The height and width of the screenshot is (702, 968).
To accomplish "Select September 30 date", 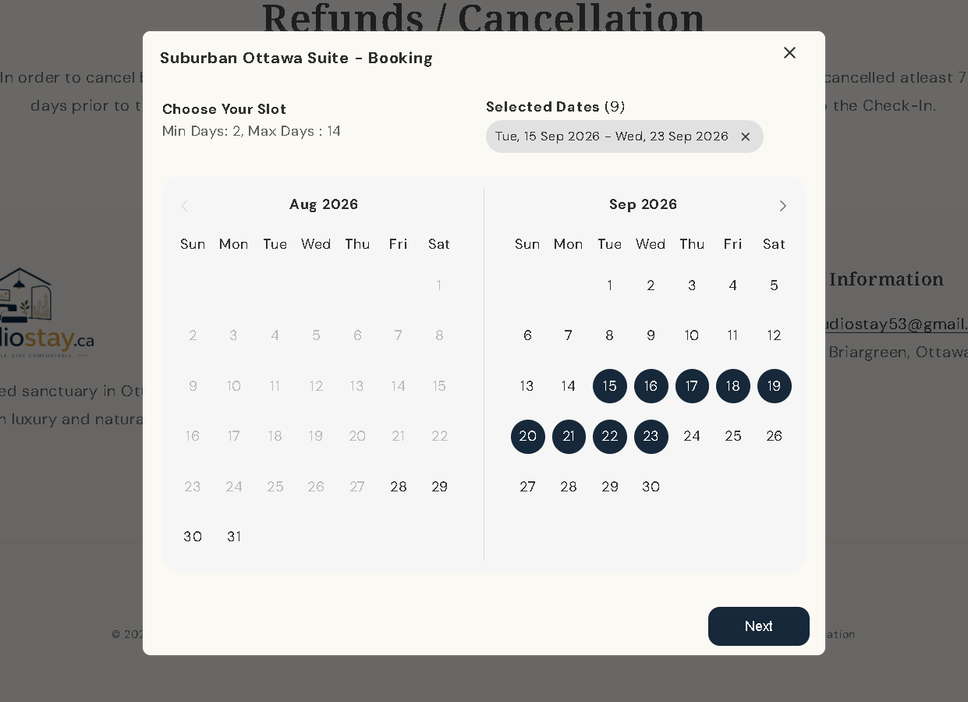I will pos(651,487).
